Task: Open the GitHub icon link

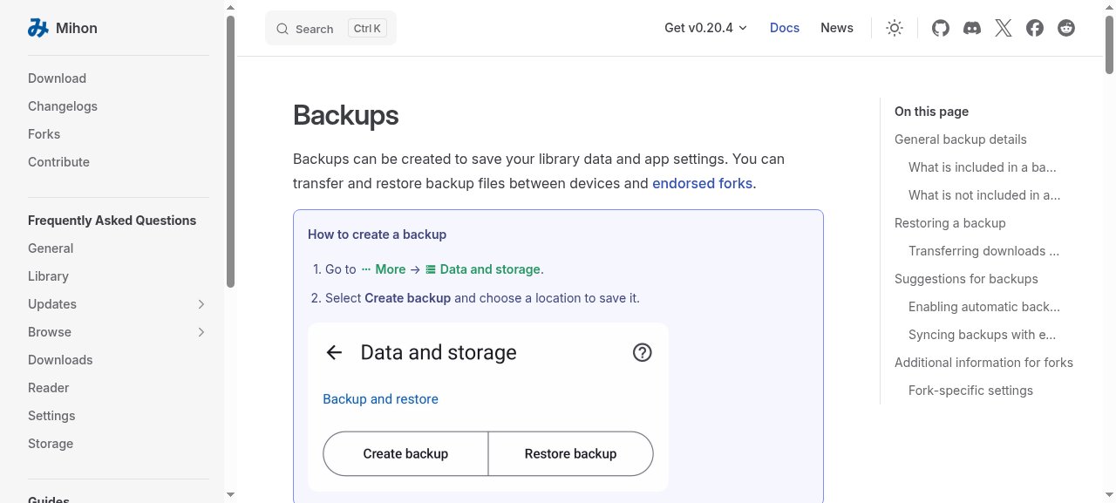Action: [x=941, y=28]
